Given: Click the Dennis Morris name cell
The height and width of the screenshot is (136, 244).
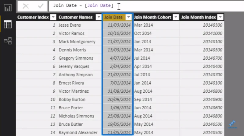Looking at the screenshot, I should [x=79, y=50].
